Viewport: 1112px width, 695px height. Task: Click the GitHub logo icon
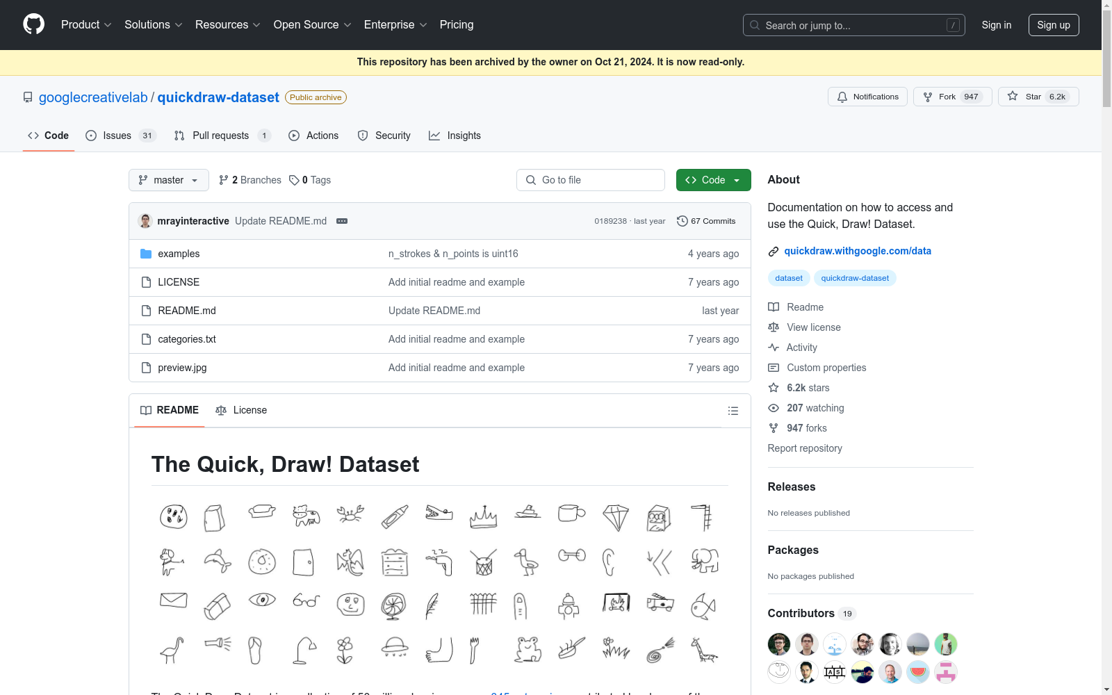point(33,24)
